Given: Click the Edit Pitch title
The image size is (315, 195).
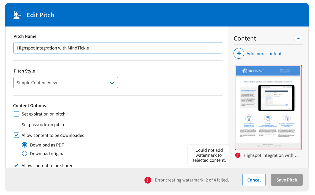Looking at the screenshot, I should [40, 15].
